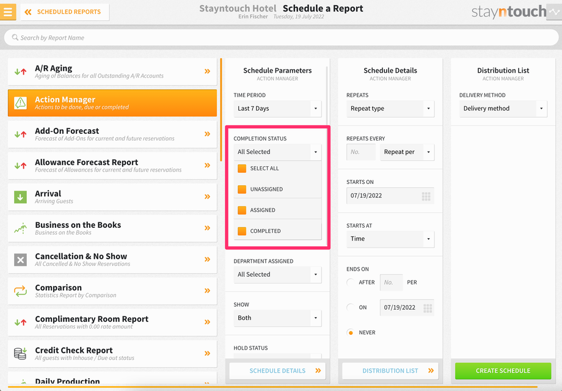
Task: Select the Arrival report
Action: tap(112, 197)
